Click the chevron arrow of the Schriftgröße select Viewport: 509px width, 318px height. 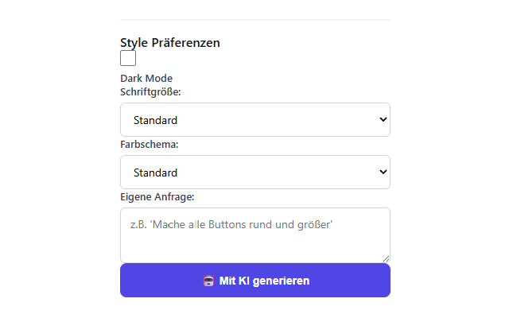pyautogui.click(x=383, y=119)
